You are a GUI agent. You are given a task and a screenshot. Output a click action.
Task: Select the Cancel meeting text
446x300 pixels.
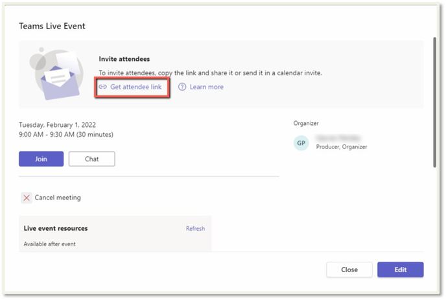click(x=58, y=198)
